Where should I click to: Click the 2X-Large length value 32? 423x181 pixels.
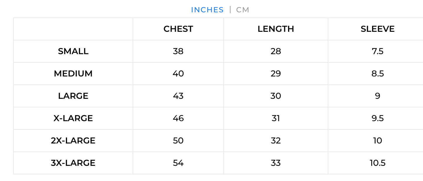click(276, 141)
